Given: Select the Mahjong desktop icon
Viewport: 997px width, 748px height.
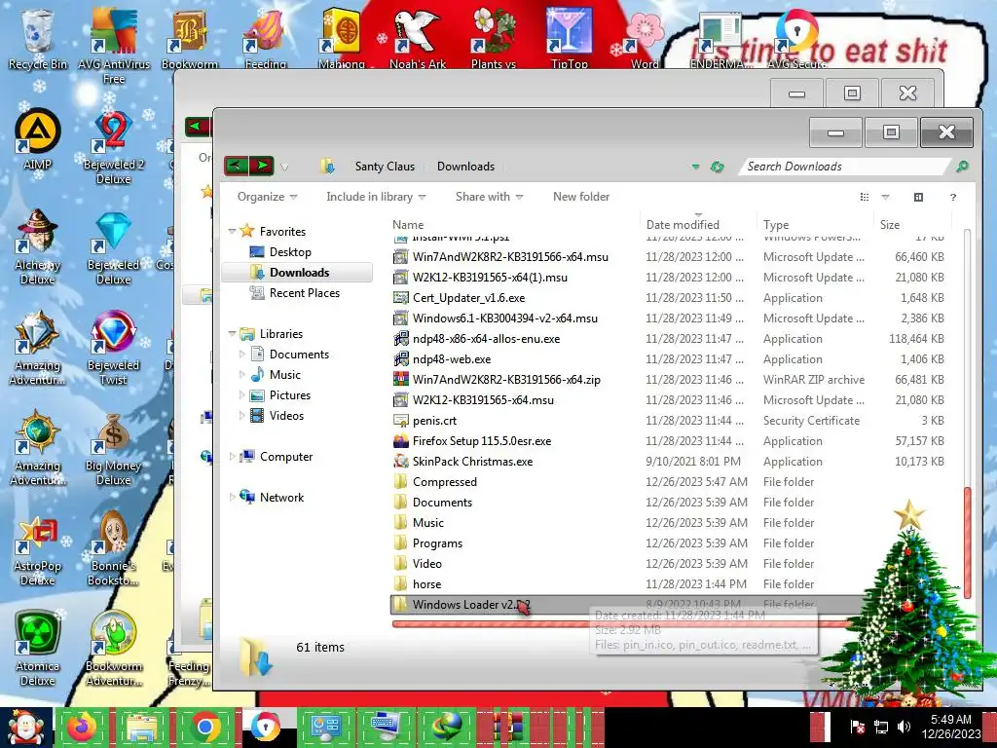Looking at the screenshot, I should click(x=342, y=38).
